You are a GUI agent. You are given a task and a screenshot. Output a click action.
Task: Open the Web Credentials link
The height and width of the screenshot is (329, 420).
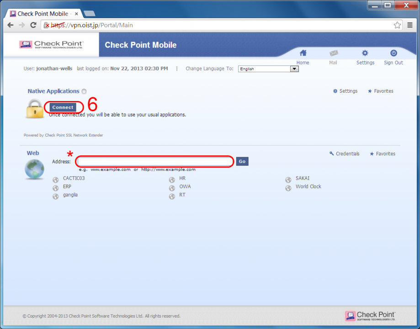click(345, 154)
